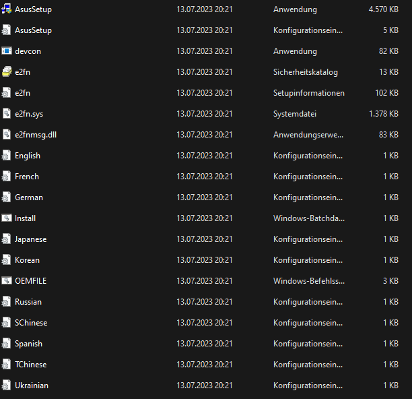Click the AsusSetup configuration file icon
The height and width of the screenshot is (399, 412).
pos(7,30)
